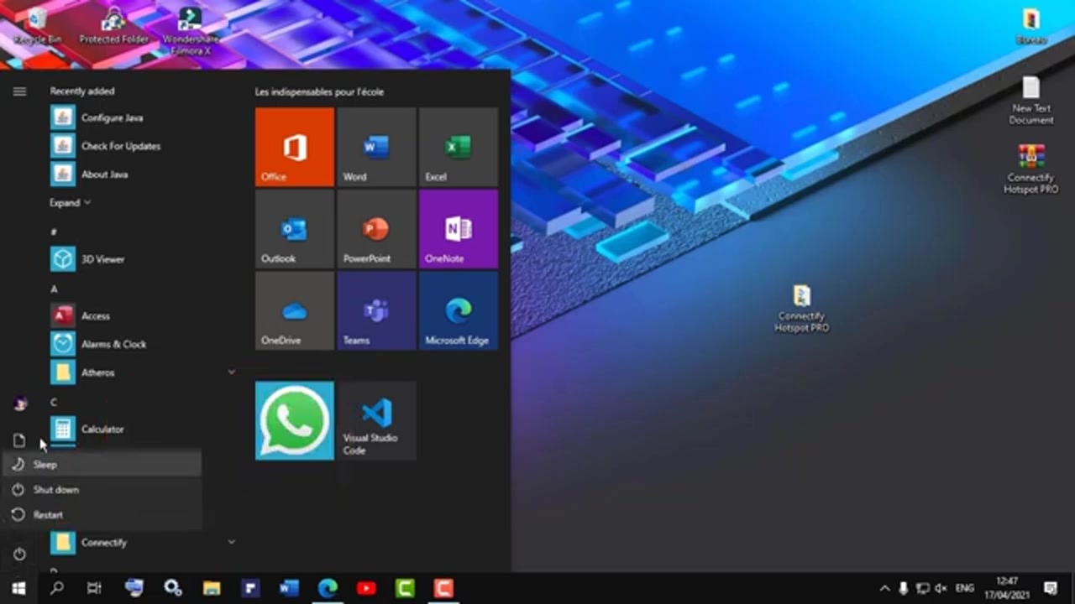Expand the Recently added list

click(x=71, y=203)
